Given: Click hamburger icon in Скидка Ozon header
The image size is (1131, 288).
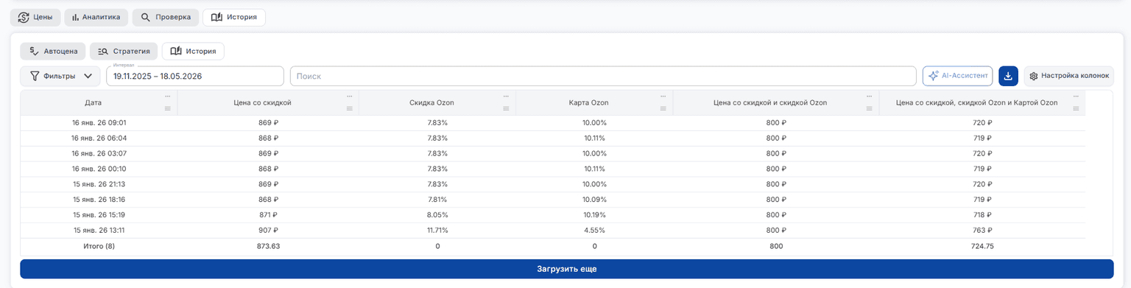Looking at the screenshot, I should pos(506,109).
